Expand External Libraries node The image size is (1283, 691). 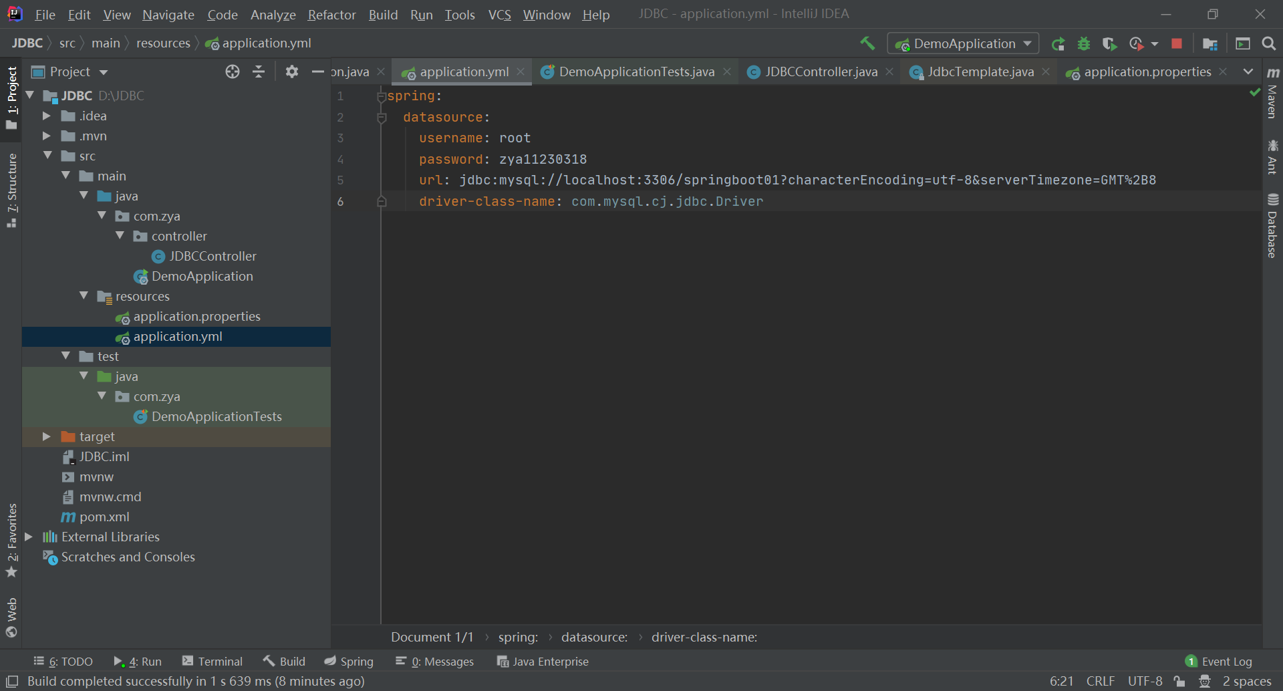point(28,537)
